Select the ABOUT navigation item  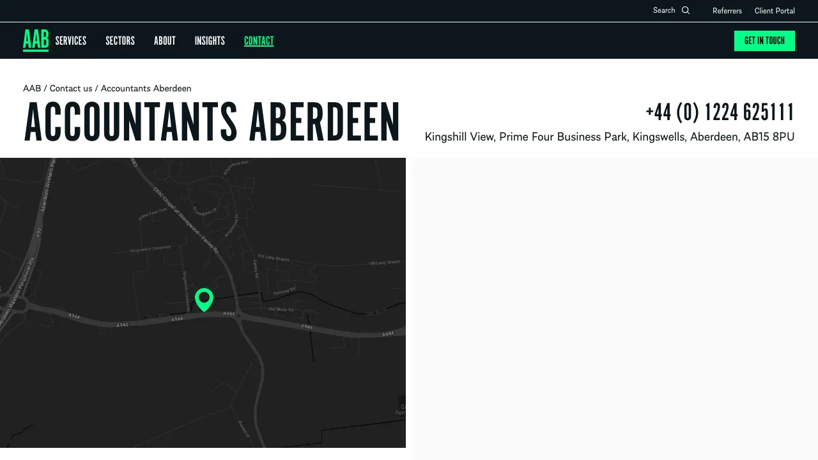tap(164, 40)
